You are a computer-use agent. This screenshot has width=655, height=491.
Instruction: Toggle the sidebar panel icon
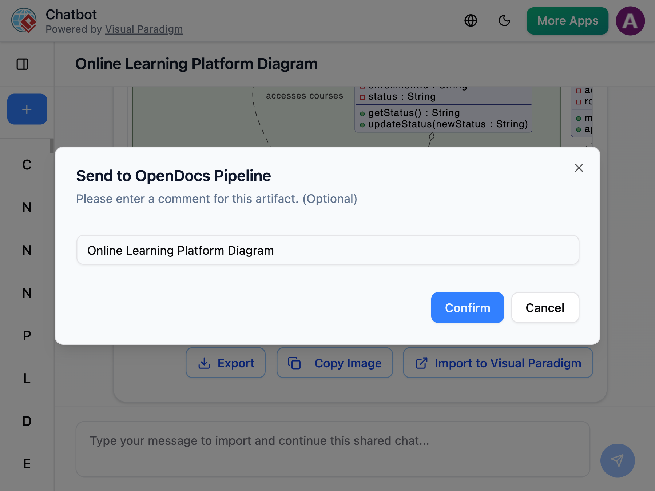pyautogui.click(x=23, y=64)
